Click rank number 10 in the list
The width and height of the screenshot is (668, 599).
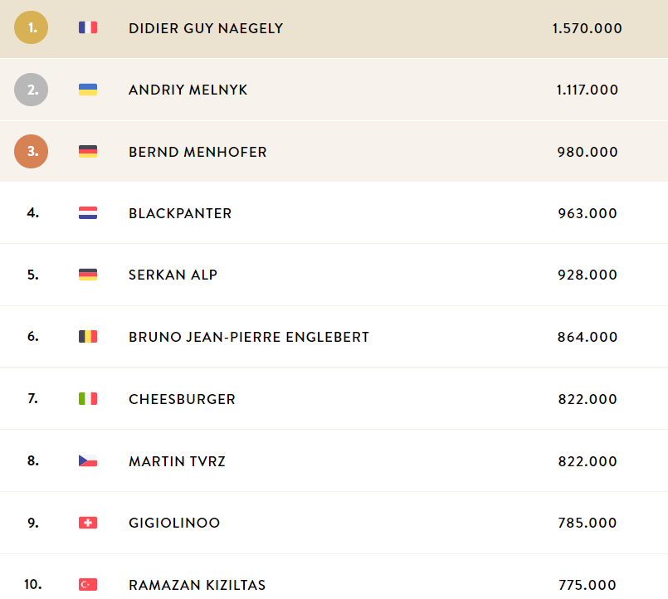click(x=33, y=584)
